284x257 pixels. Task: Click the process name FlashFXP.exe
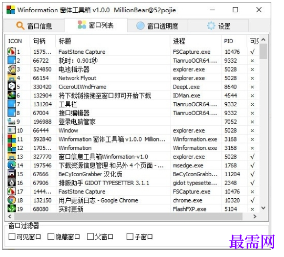(x=190, y=209)
